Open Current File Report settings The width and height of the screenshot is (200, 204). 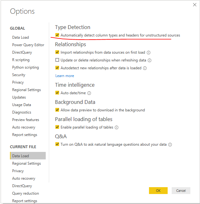pos(25,201)
